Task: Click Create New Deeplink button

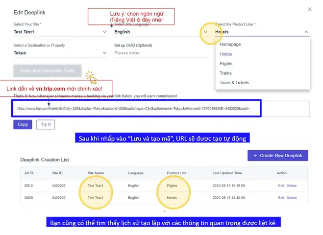Action: (x=277, y=156)
